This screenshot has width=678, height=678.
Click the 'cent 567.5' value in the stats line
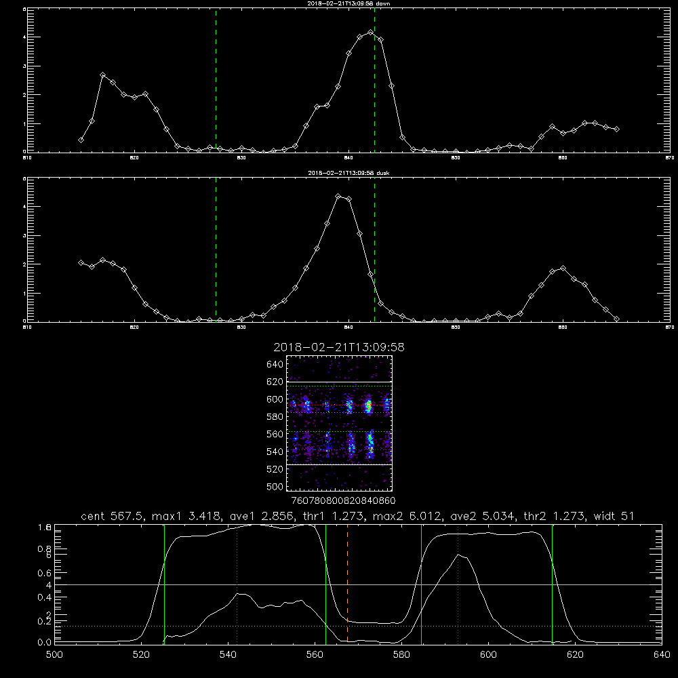tap(112, 516)
